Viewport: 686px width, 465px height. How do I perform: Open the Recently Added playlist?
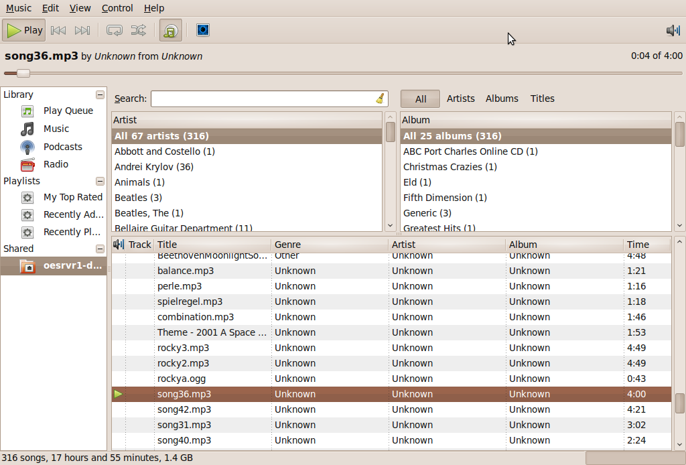(54, 215)
